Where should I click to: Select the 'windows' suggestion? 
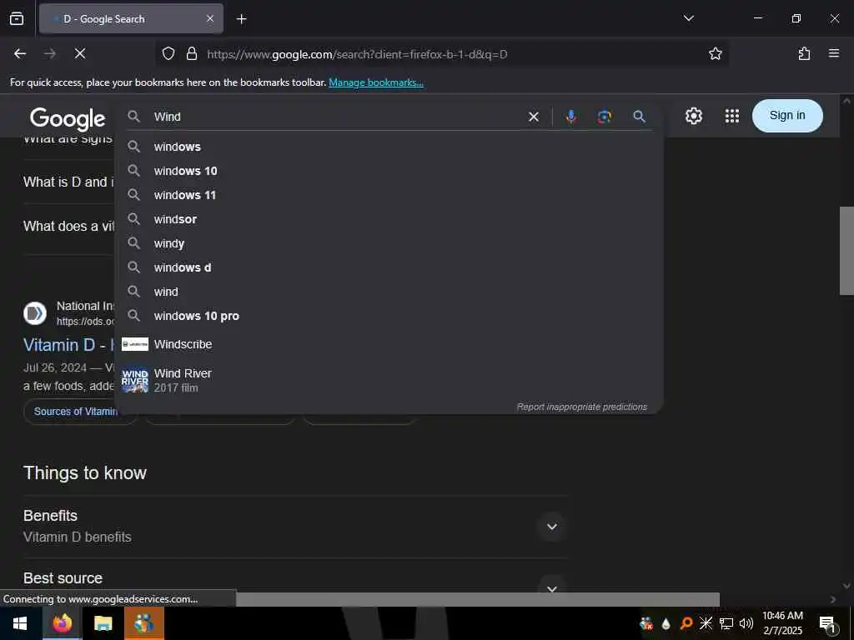coord(389,147)
